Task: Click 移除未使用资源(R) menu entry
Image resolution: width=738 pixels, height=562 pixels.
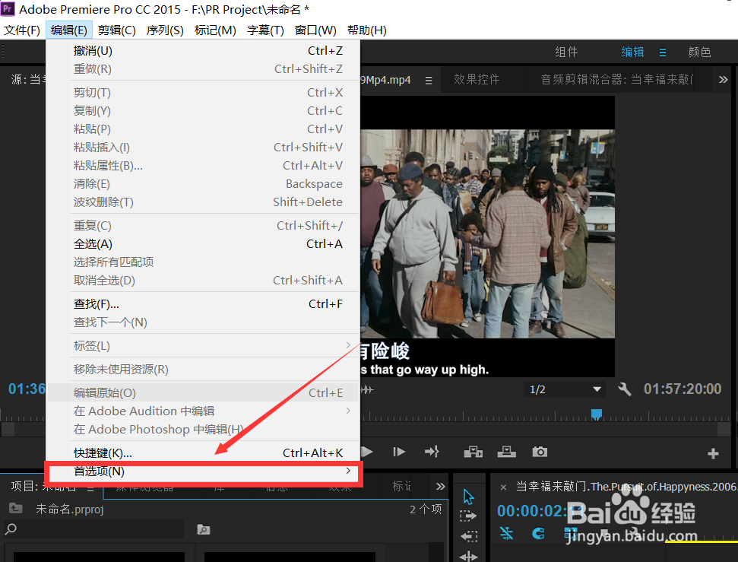Action: pos(204,370)
